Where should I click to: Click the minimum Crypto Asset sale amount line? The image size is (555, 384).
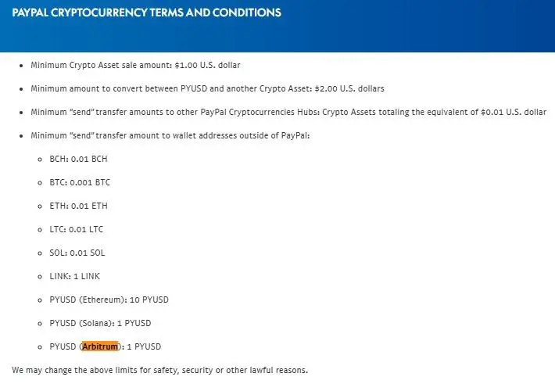(135, 65)
